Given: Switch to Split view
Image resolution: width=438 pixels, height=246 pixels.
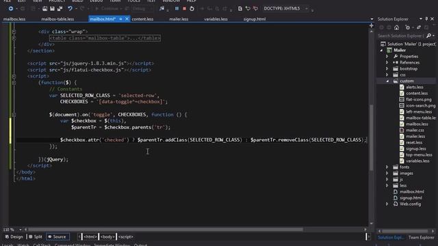Looking at the screenshot, I should pyautogui.click(x=36, y=237).
